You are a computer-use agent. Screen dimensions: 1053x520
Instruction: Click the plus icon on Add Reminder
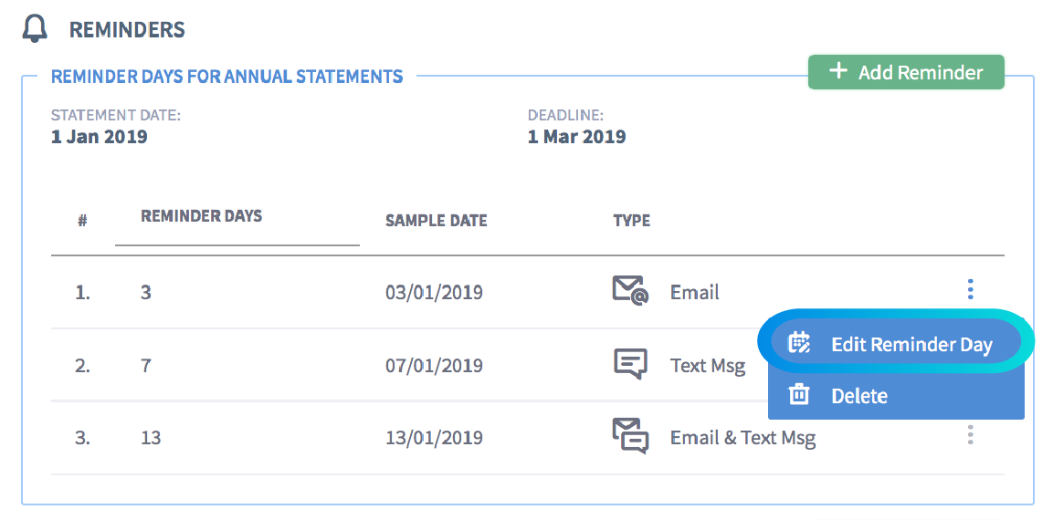point(838,71)
